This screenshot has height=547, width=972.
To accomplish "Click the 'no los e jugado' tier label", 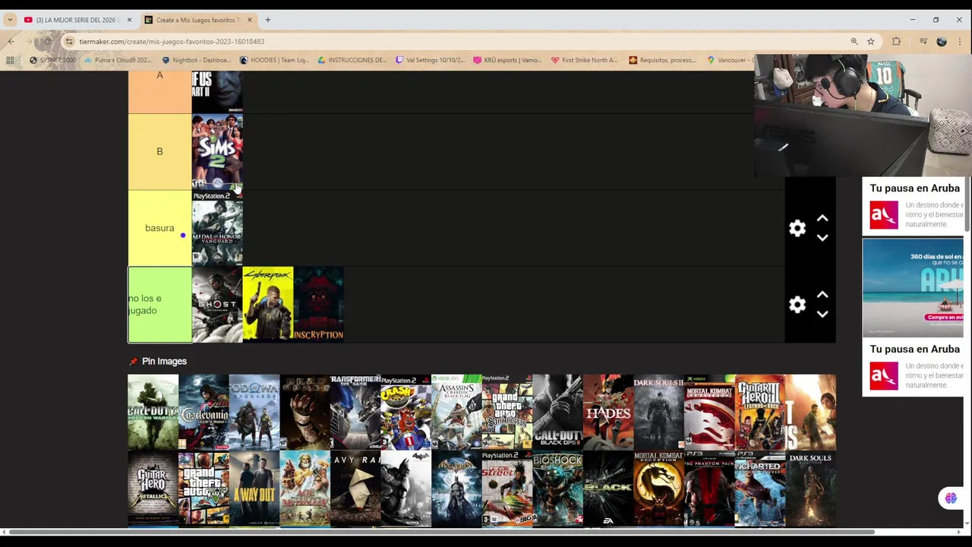I will click(159, 305).
